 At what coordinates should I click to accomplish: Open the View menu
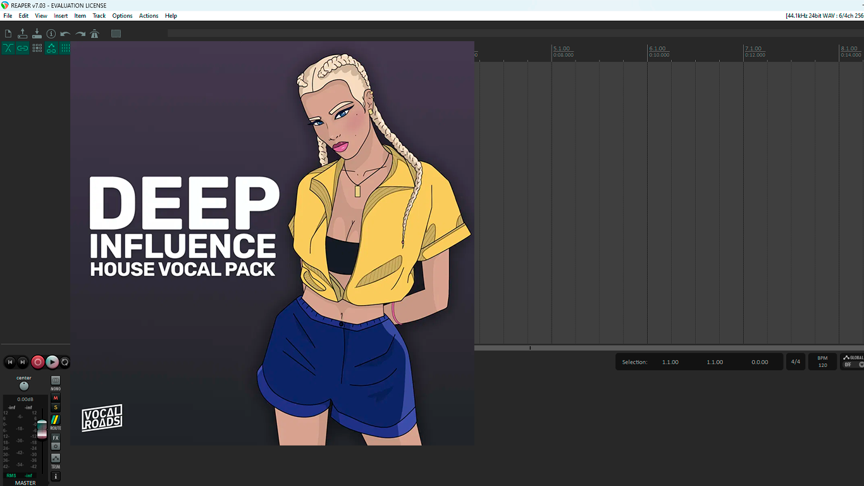tap(41, 16)
